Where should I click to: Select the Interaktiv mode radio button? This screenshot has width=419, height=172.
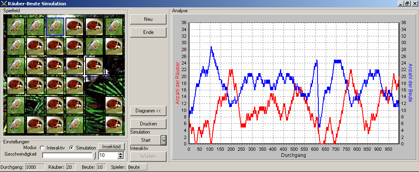[x=42, y=147]
